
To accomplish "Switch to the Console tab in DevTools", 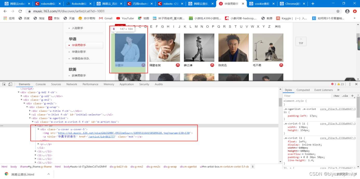I will (x=41, y=84).
